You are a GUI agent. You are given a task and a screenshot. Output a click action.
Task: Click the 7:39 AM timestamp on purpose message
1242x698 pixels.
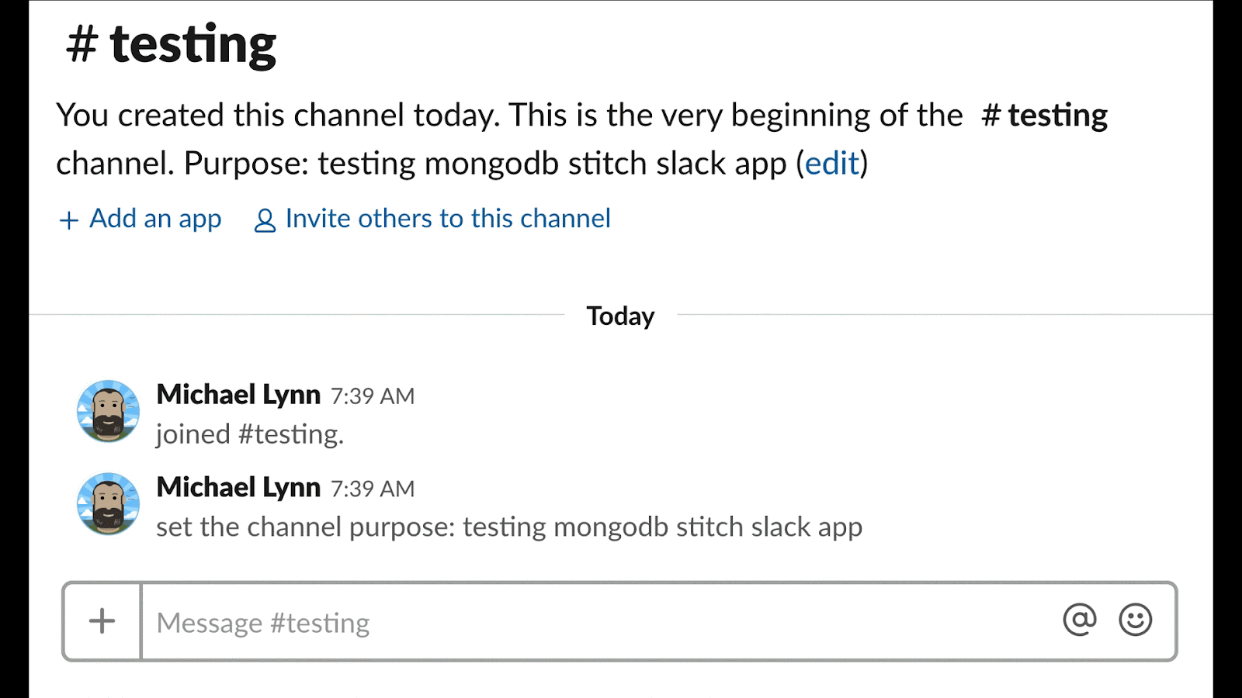373,489
